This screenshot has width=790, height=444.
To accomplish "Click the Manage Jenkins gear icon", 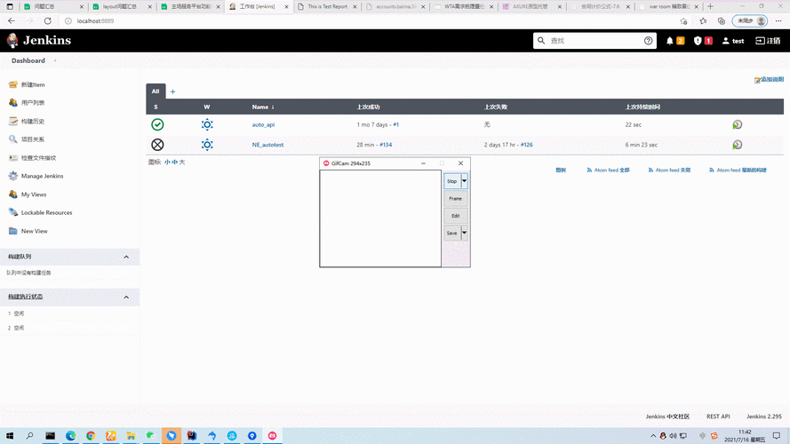I will (x=13, y=176).
